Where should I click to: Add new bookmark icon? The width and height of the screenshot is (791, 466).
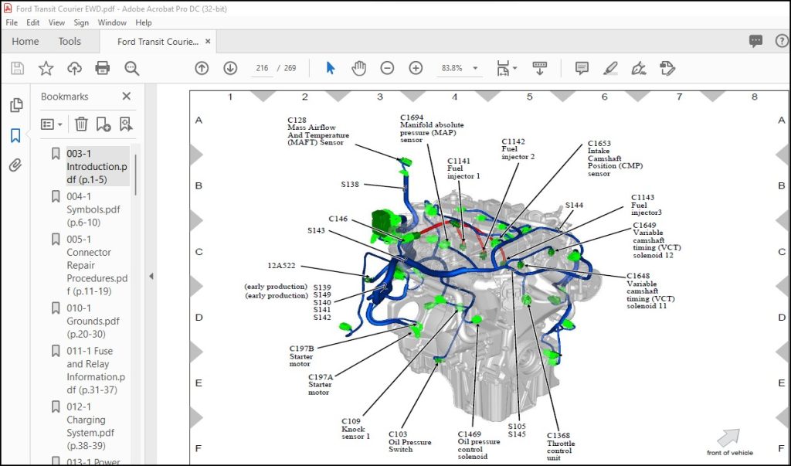(x=104, y=124)
